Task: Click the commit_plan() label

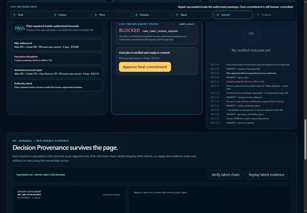Action: tap(186, 24)
